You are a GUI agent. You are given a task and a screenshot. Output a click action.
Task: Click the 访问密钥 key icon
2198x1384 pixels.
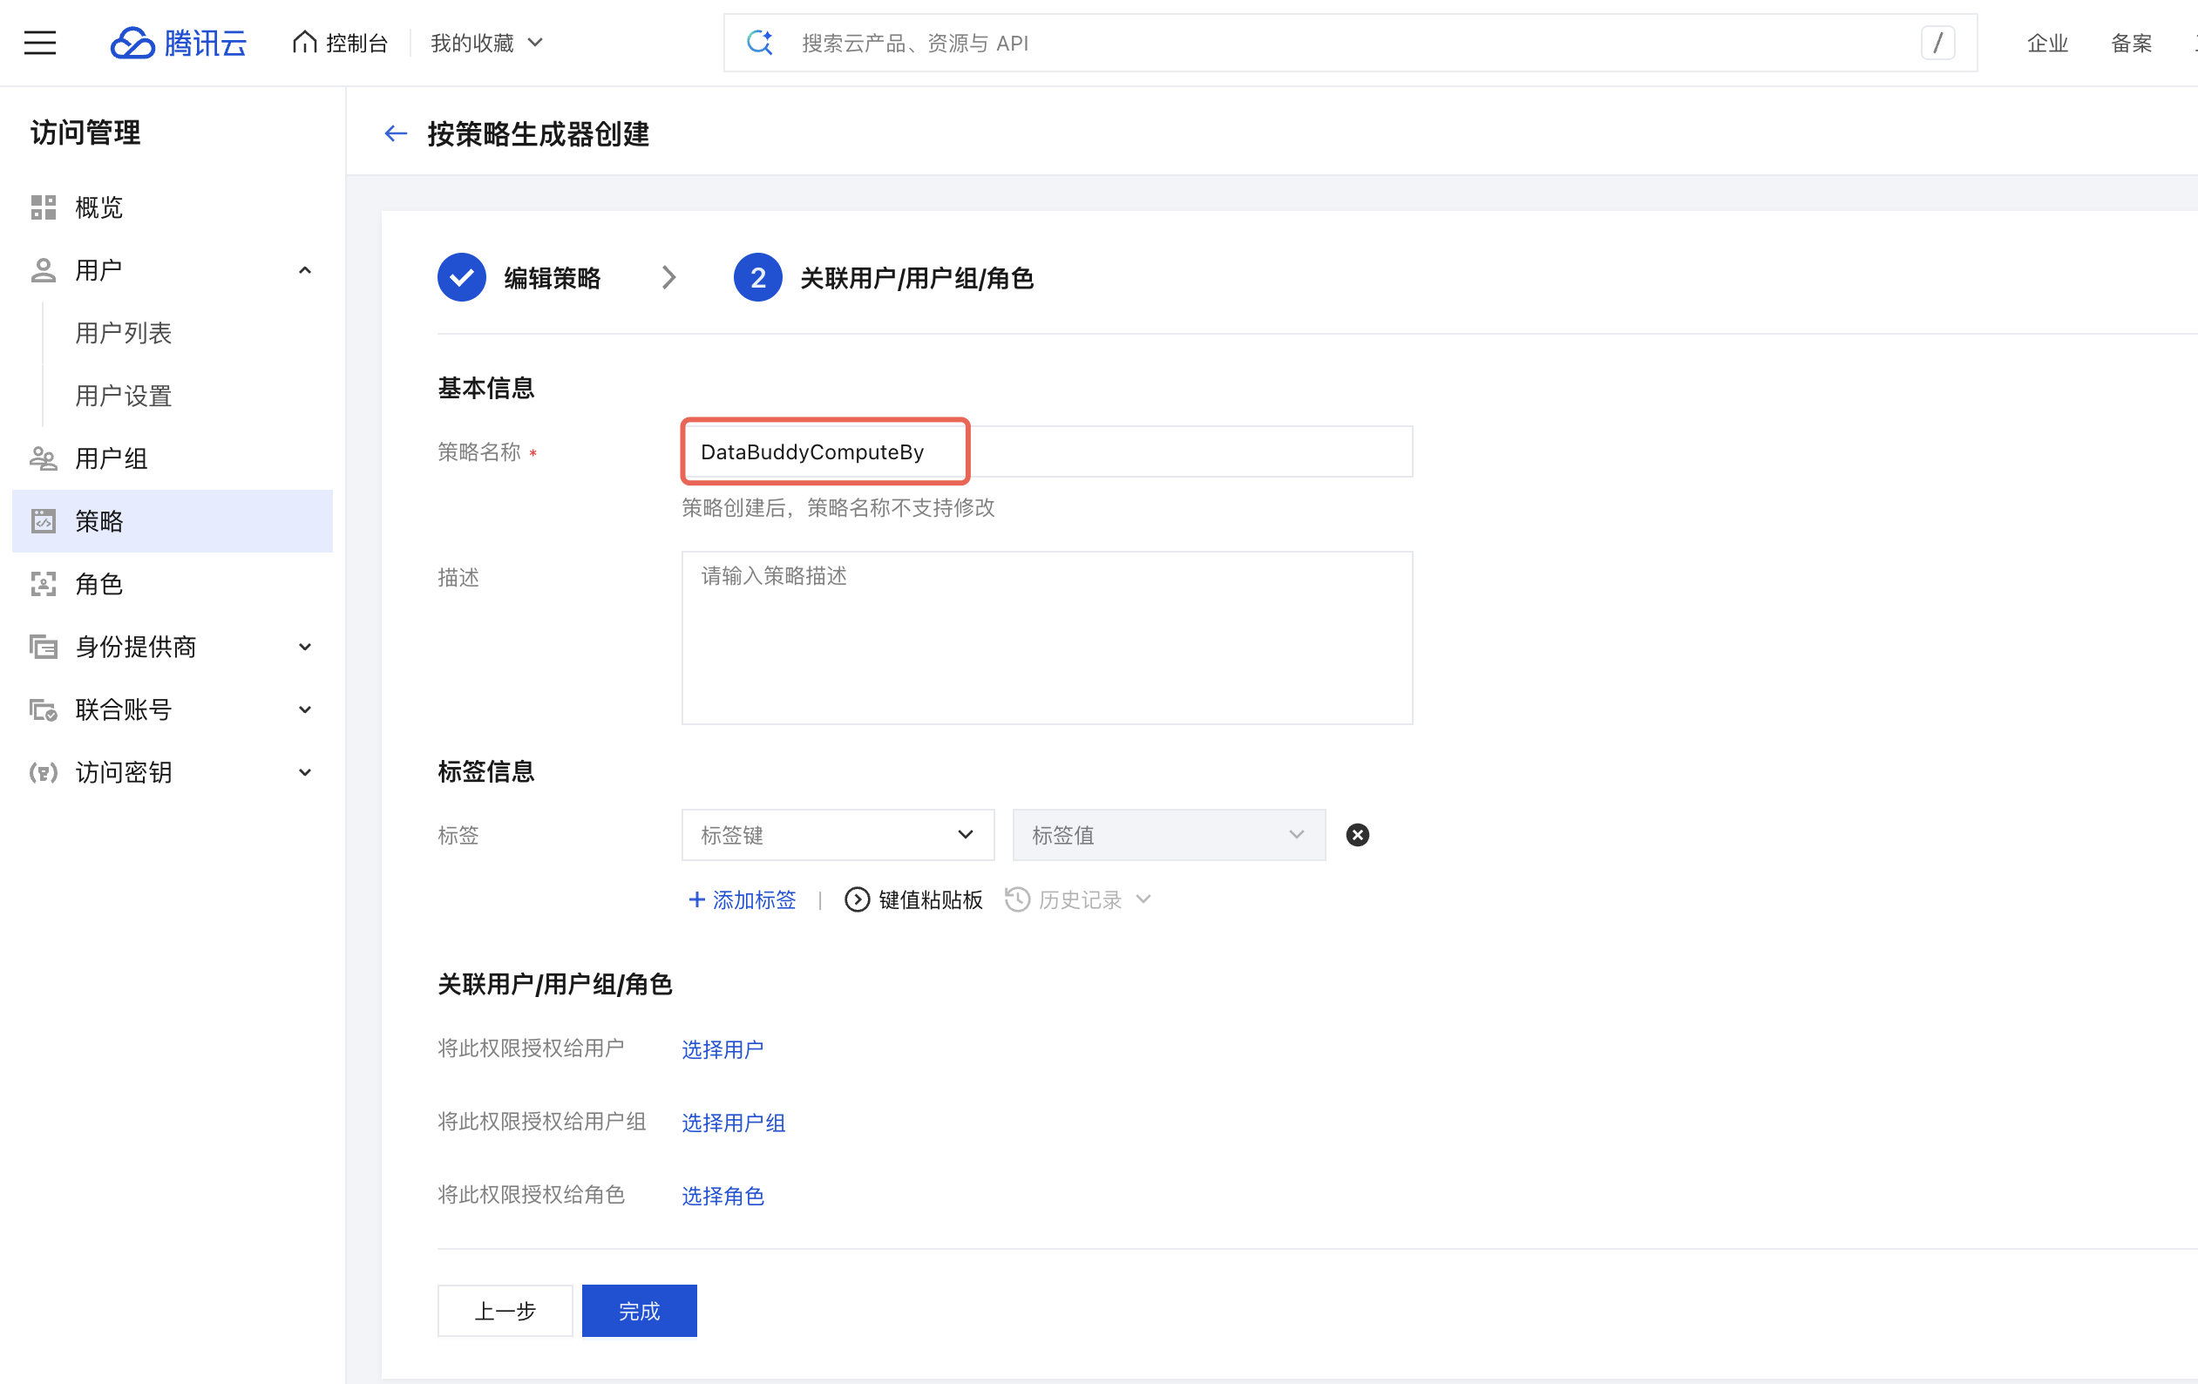pyautogui.click(x=44, y=772)
